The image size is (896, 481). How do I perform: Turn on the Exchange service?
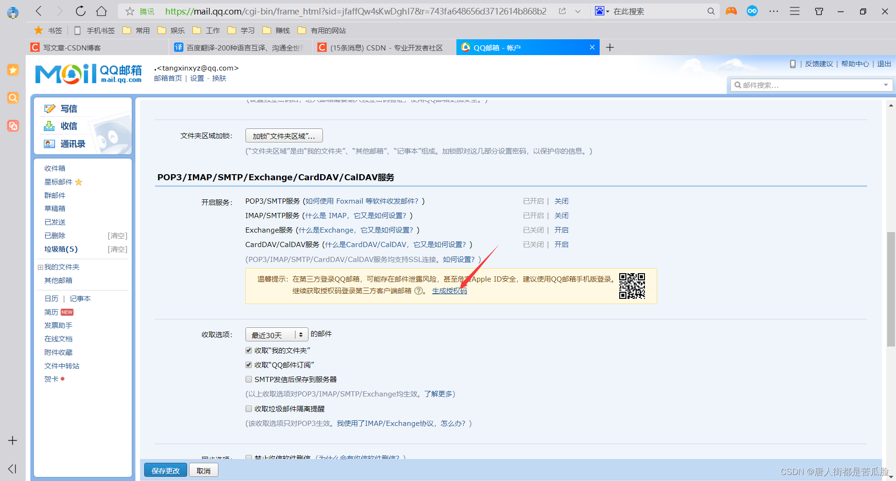[x=561, y=230]
